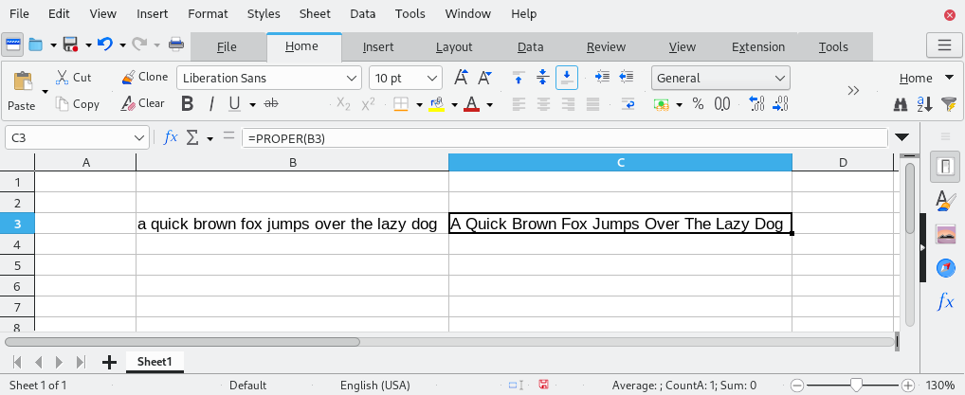Remove a decimal place from the number

tap(780, 104)
